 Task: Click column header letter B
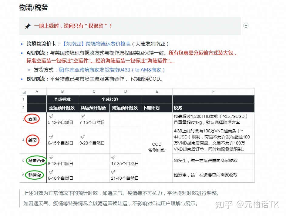pyautogui.click(x=62, y=91)
